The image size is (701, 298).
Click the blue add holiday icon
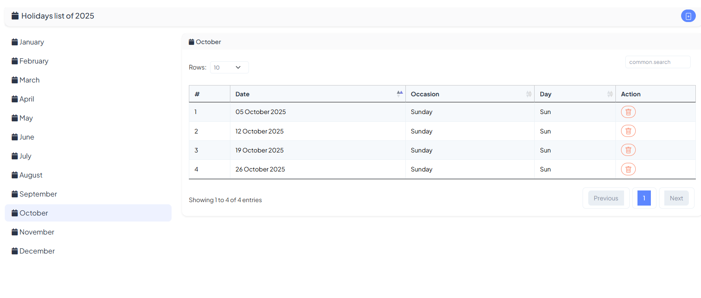(688, 16)
